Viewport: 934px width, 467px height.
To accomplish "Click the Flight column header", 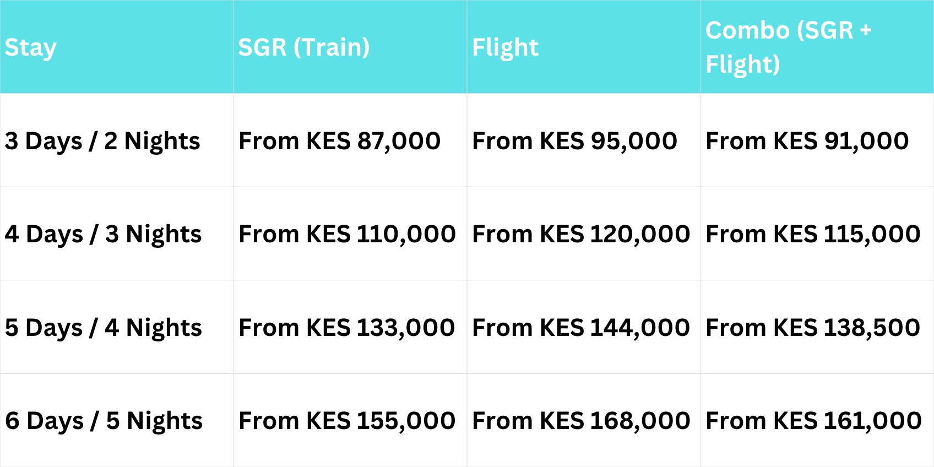I will coord(505,47).
